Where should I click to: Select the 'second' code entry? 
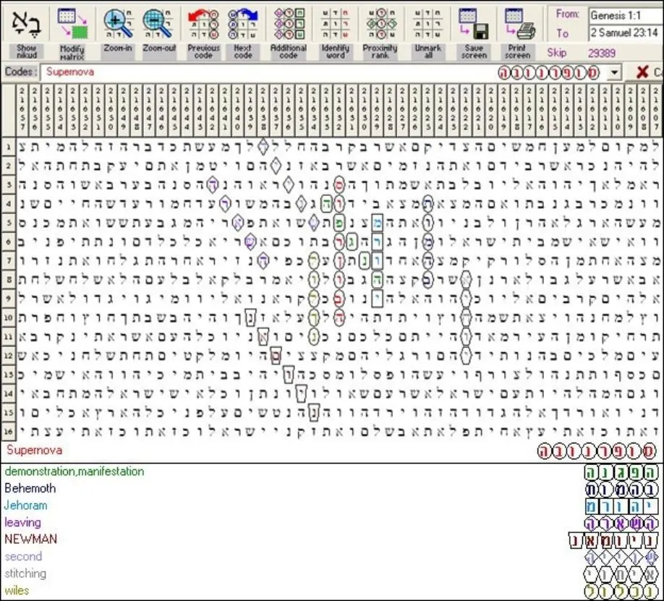tap(23, 556)
